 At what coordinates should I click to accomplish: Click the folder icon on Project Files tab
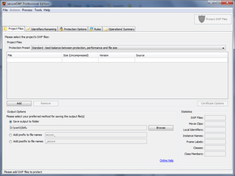[x=6, y=29]
